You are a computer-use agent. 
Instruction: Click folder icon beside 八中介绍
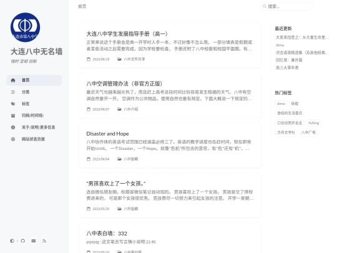point(119,109)
